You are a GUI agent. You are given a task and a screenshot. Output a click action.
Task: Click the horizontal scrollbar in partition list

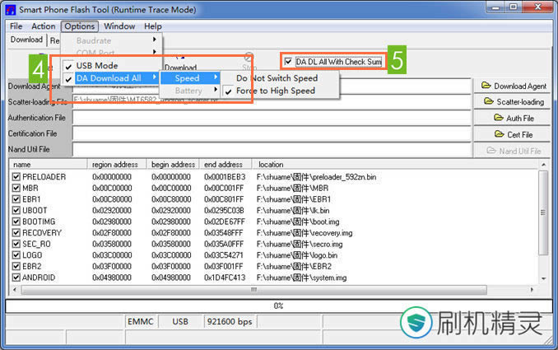coord(272,289)
